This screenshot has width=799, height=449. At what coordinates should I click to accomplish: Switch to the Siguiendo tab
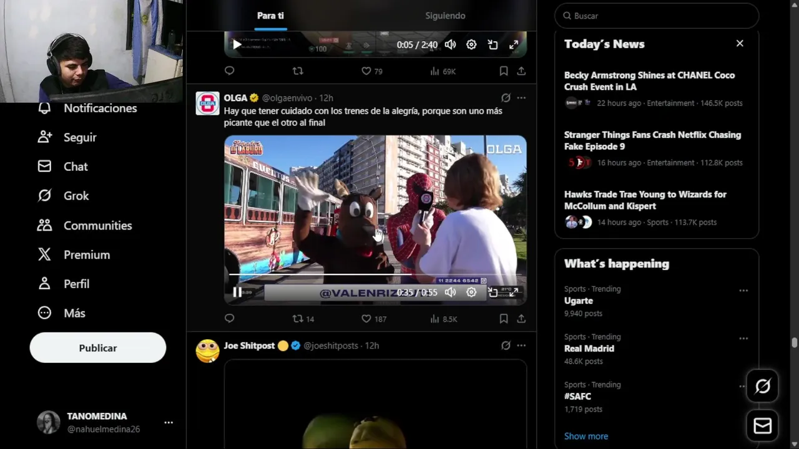(445, 16)
